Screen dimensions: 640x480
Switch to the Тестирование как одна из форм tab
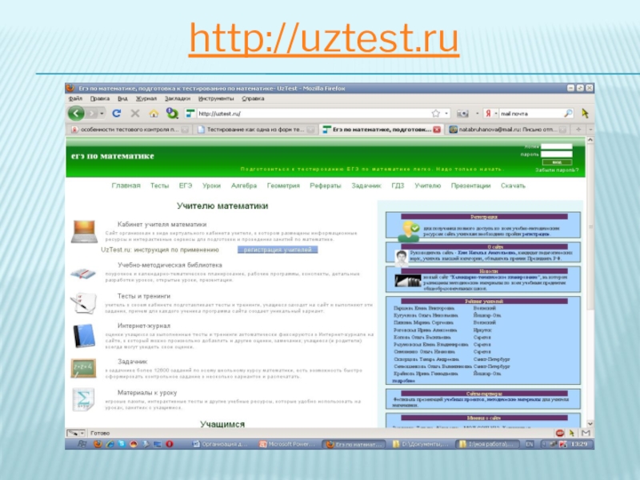[x=256, y=130]
